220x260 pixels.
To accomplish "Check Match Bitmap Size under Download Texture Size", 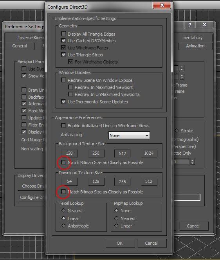I will coord(63,192).
